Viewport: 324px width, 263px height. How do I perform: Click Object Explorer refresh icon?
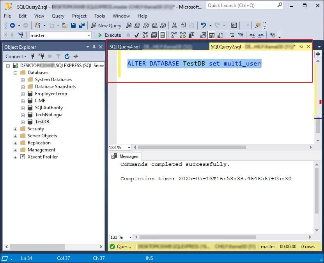[x=67, y=56]
